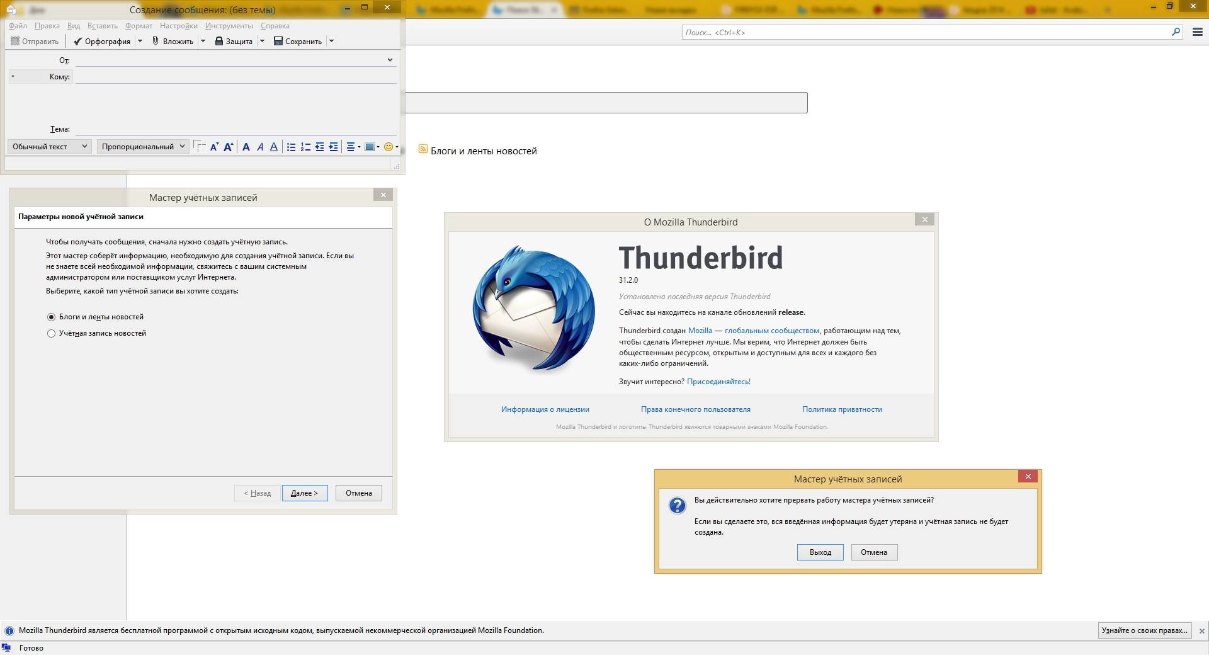Click the Отправить send button icon
The height and width of the screenshot is (655, 1209).
click(16, 42)
